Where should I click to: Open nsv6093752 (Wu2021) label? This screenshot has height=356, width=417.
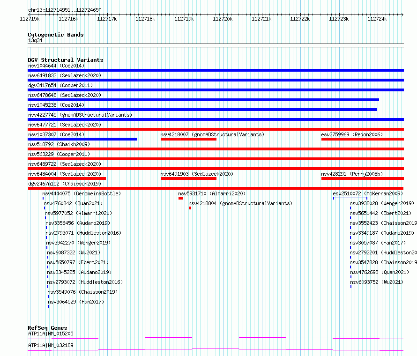[377, 282]
